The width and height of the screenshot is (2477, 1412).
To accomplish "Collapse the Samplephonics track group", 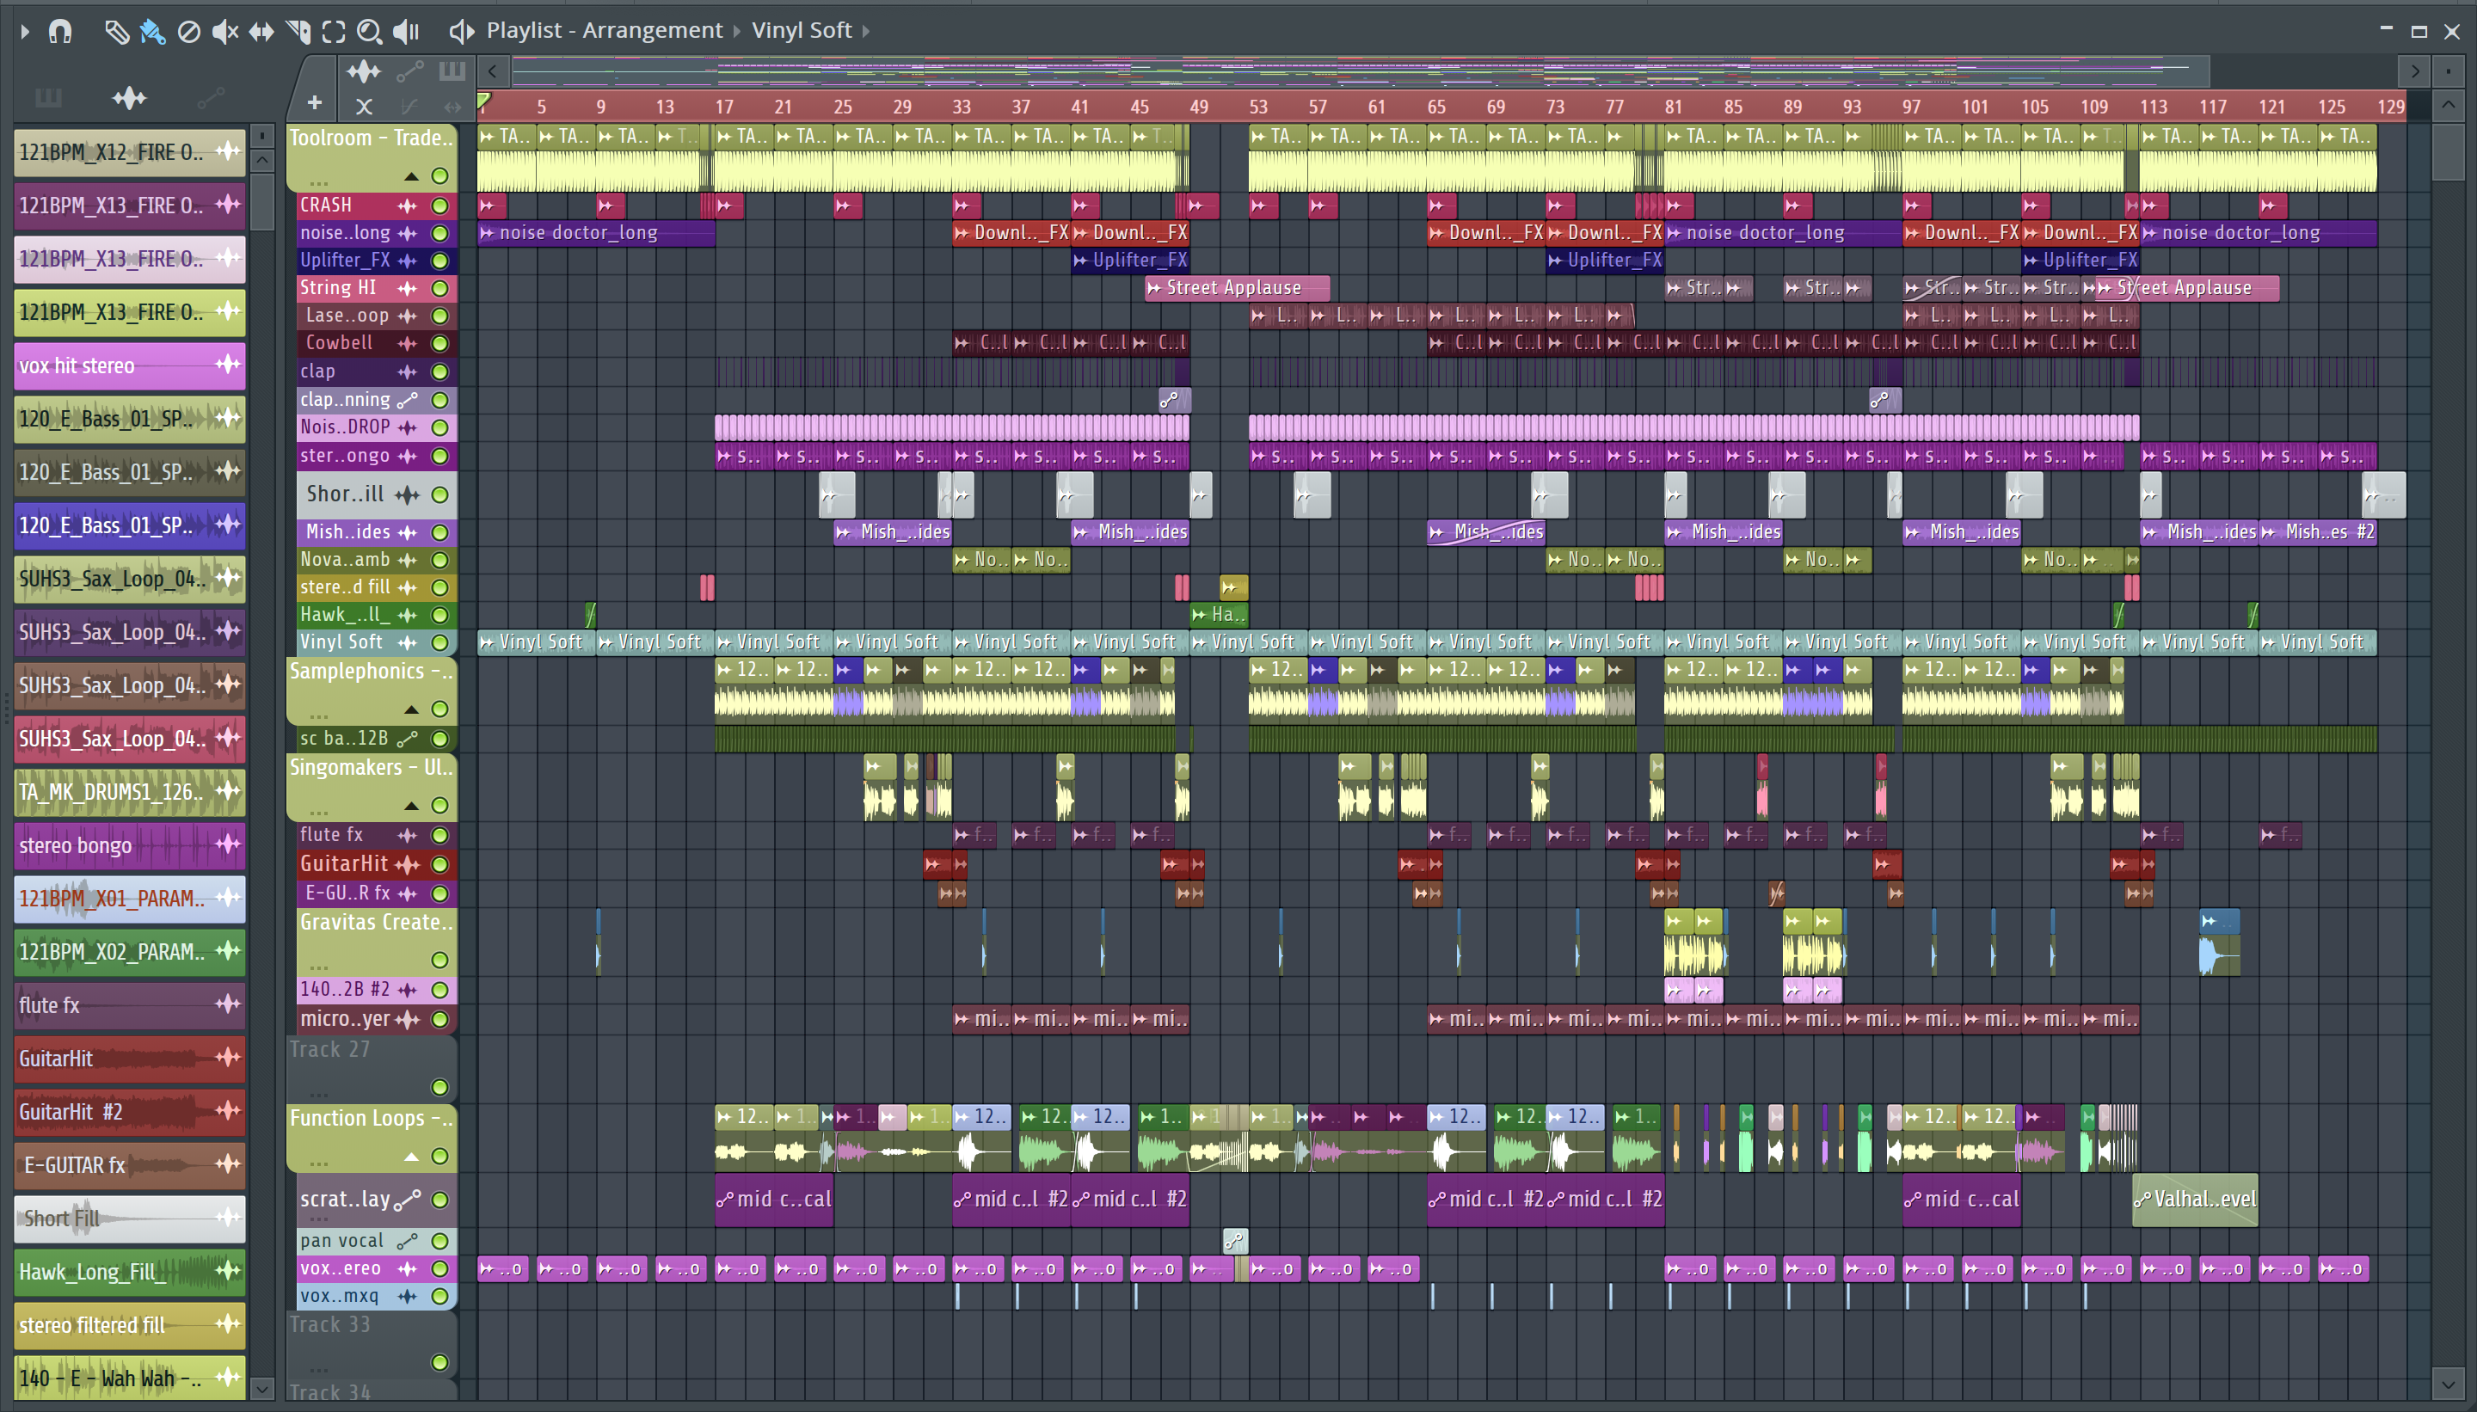I will (411, 710).
